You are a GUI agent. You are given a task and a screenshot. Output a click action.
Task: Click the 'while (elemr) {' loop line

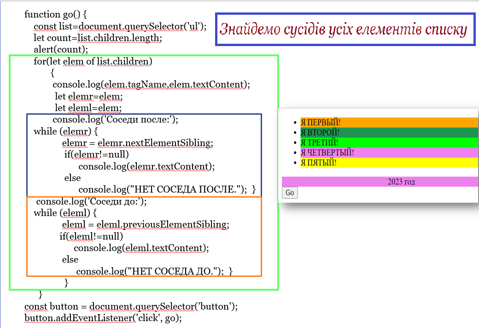(66, 131)
